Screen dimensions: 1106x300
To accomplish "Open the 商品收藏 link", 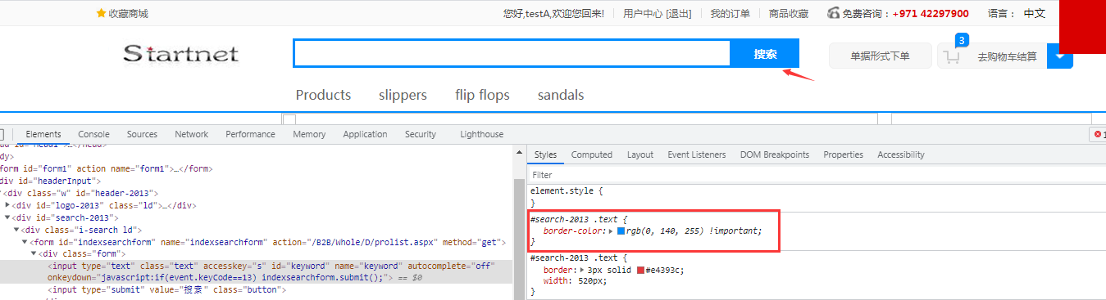I will 789,13.
